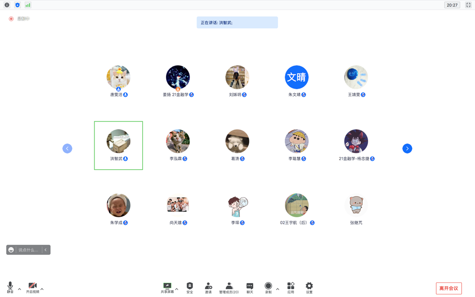
Task: Open the 共享屏幕 screen share icon
Action: click(x=167, y=287)
